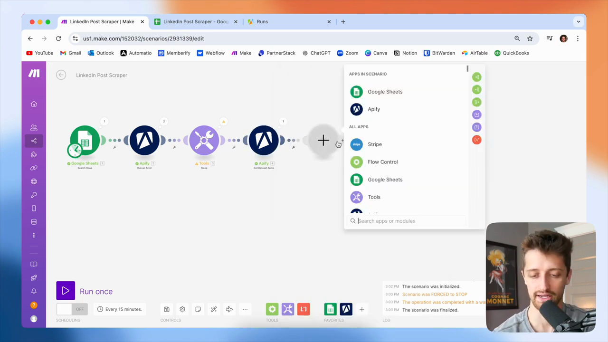
Task: Open the Notion bookmark
Action: click(x=406, y=53)
